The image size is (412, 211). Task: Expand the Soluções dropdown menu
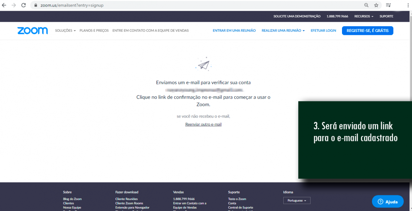pos(65,31)
